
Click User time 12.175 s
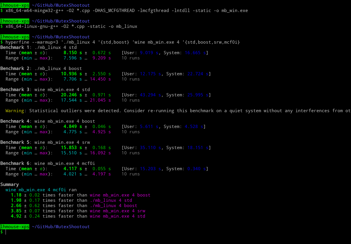point(150,74)
